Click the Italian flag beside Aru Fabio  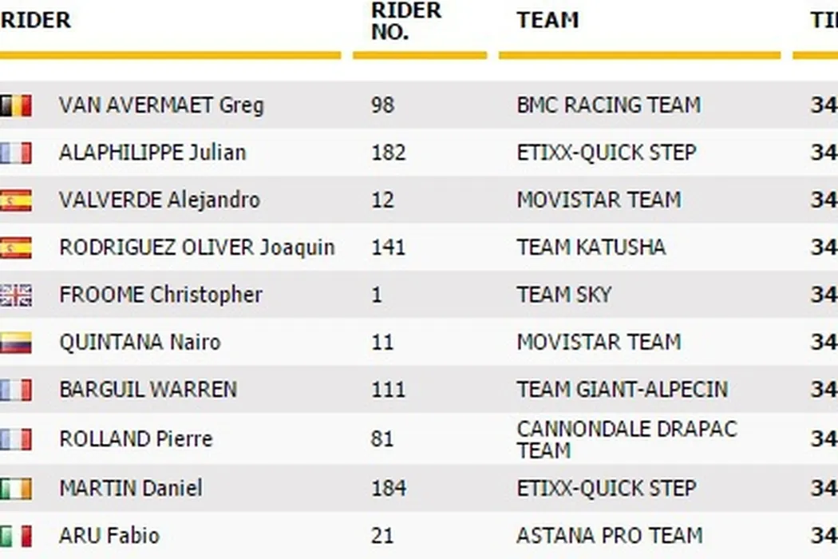click(16, 535)
